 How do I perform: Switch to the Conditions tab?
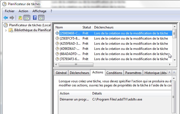coord(114,73)
